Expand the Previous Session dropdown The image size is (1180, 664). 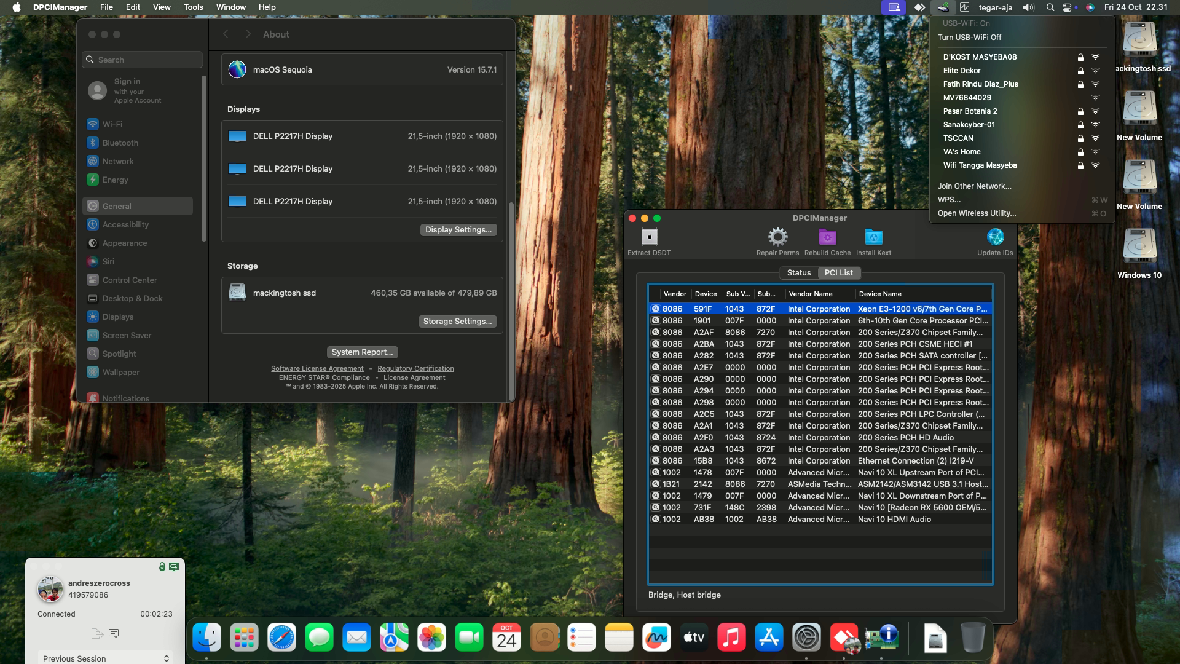(x=105, y=658)
